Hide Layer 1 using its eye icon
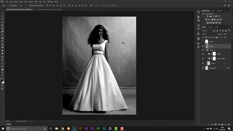 203,63
